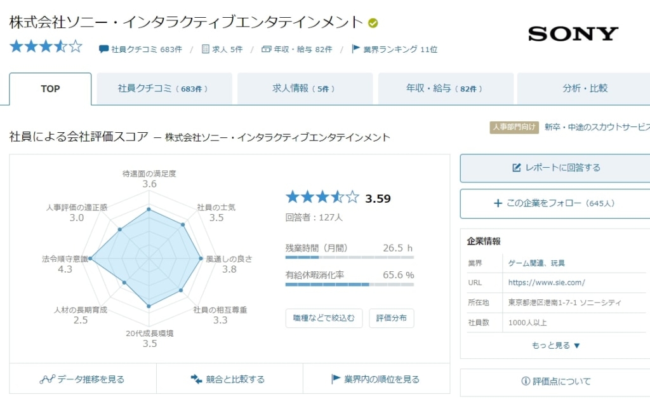This screenshot has width=650, height=399.
Task: Click the pencil icon on レポートに回答する
Action: 517,168
